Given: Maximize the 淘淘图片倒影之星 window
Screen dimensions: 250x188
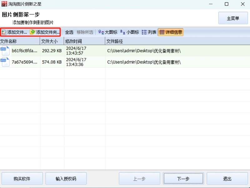Looking at the screenshot, I should point(227,4).
